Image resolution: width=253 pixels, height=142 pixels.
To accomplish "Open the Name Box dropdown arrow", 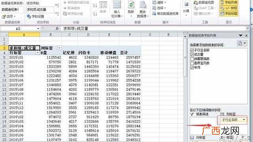I will point(38,29).
